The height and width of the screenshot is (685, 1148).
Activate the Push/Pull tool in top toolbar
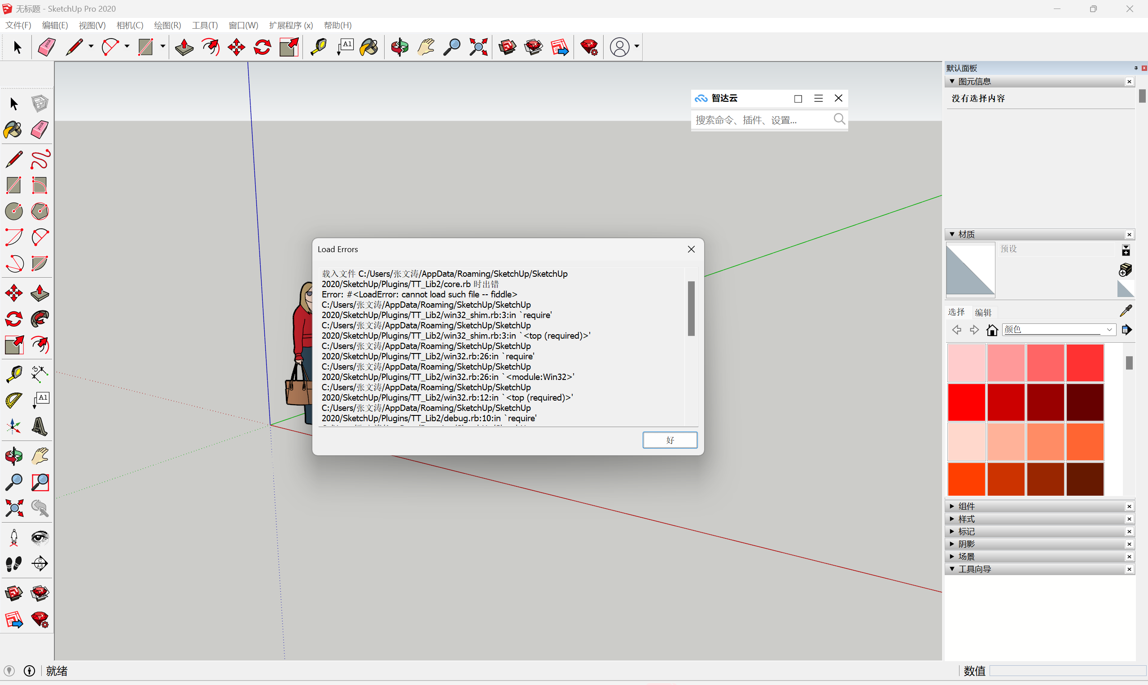click(184, 47)
